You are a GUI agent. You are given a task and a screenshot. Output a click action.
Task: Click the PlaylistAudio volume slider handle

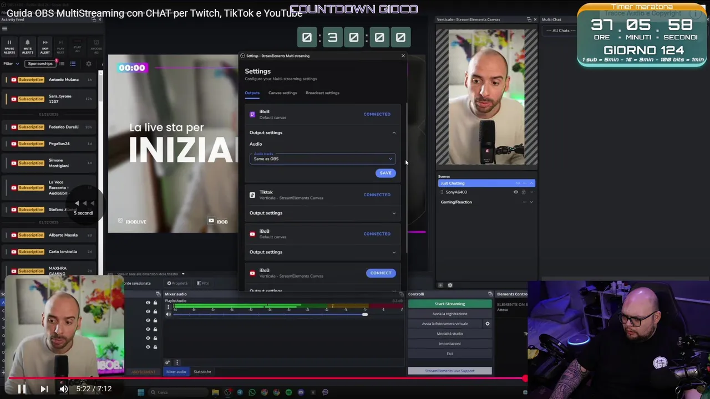coord(364,314)
